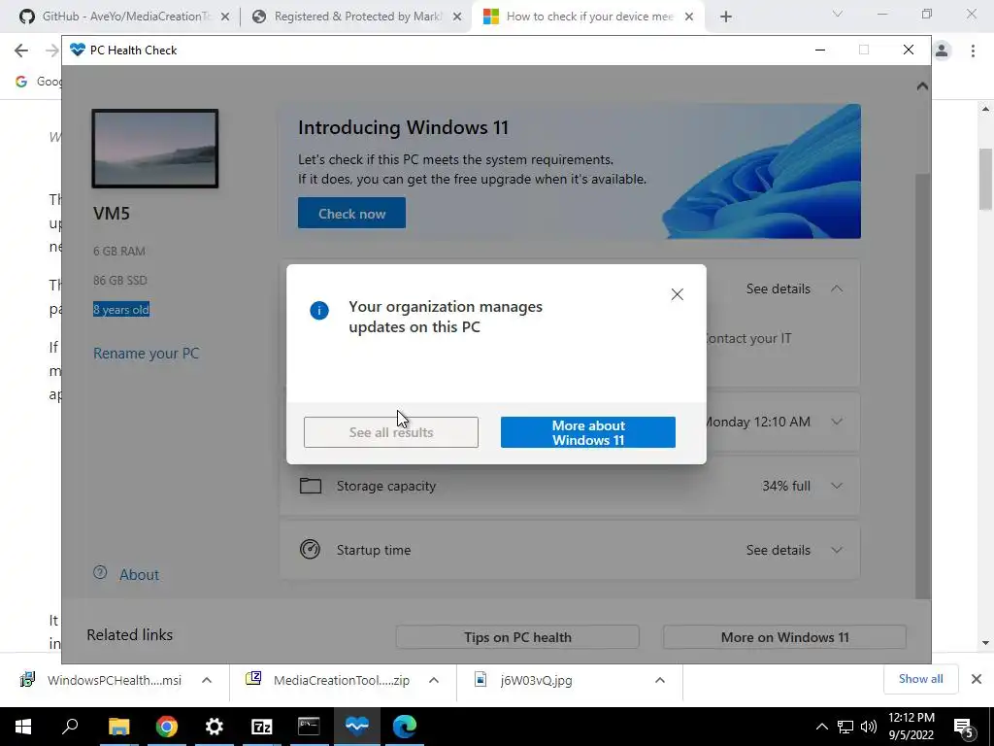The height and width of the screenshot is (746, 994).
Task: Expand options for WindowsPCHealth msi download
Action: [x=207, y=680]
